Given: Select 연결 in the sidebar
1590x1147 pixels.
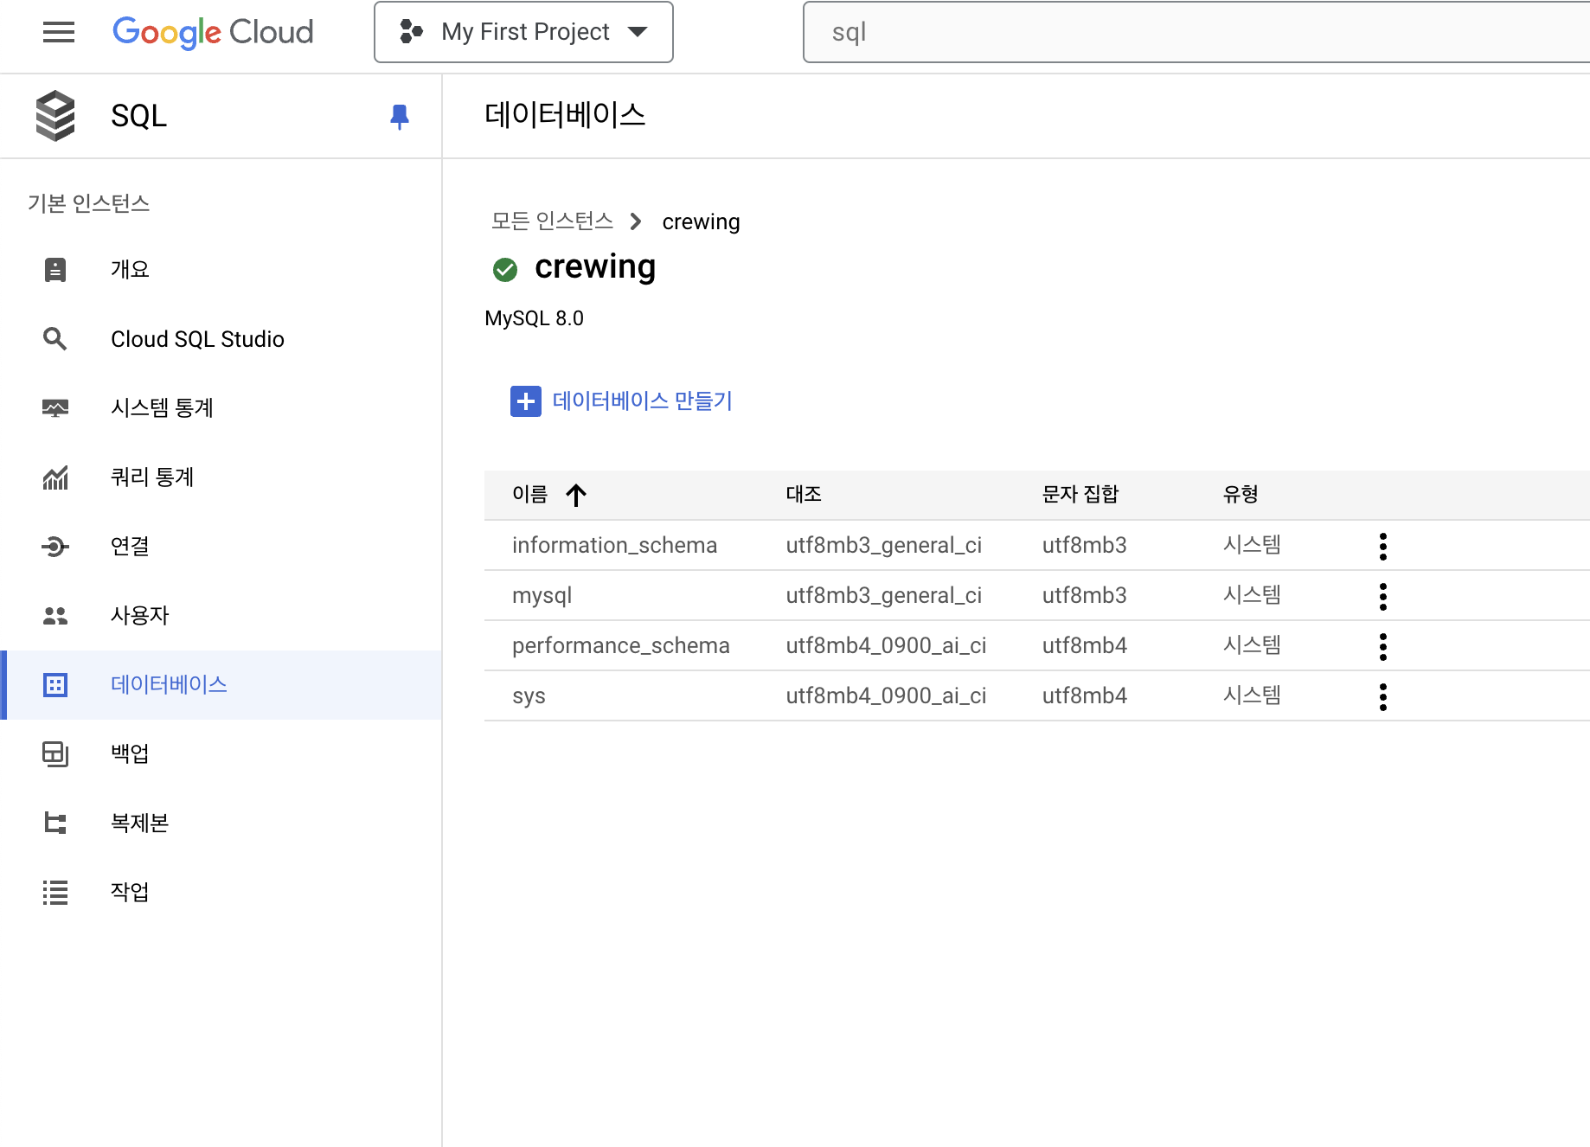Looking at the screenshot, I should (221, 547).
